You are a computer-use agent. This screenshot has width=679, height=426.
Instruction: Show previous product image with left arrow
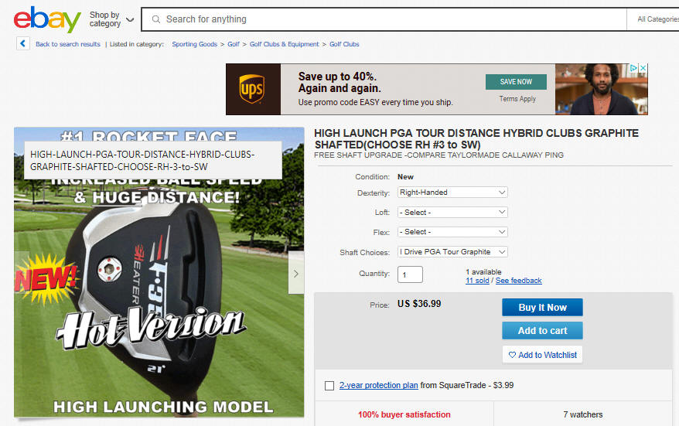(22, 273)
